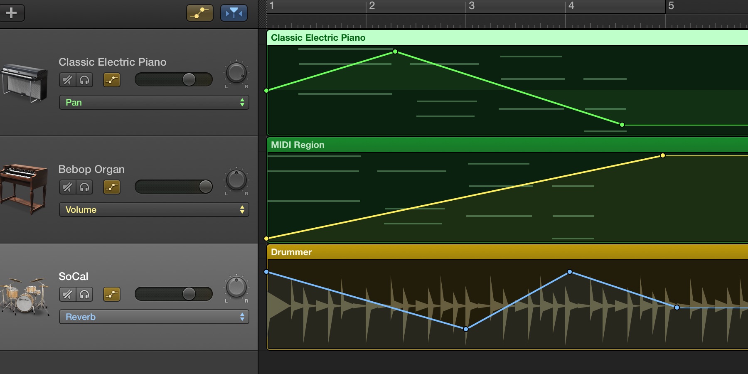Select the Classic Electric Piano track name
This screenshot has width=748, height=374.
pyautogui.click(x=113, y=62)
